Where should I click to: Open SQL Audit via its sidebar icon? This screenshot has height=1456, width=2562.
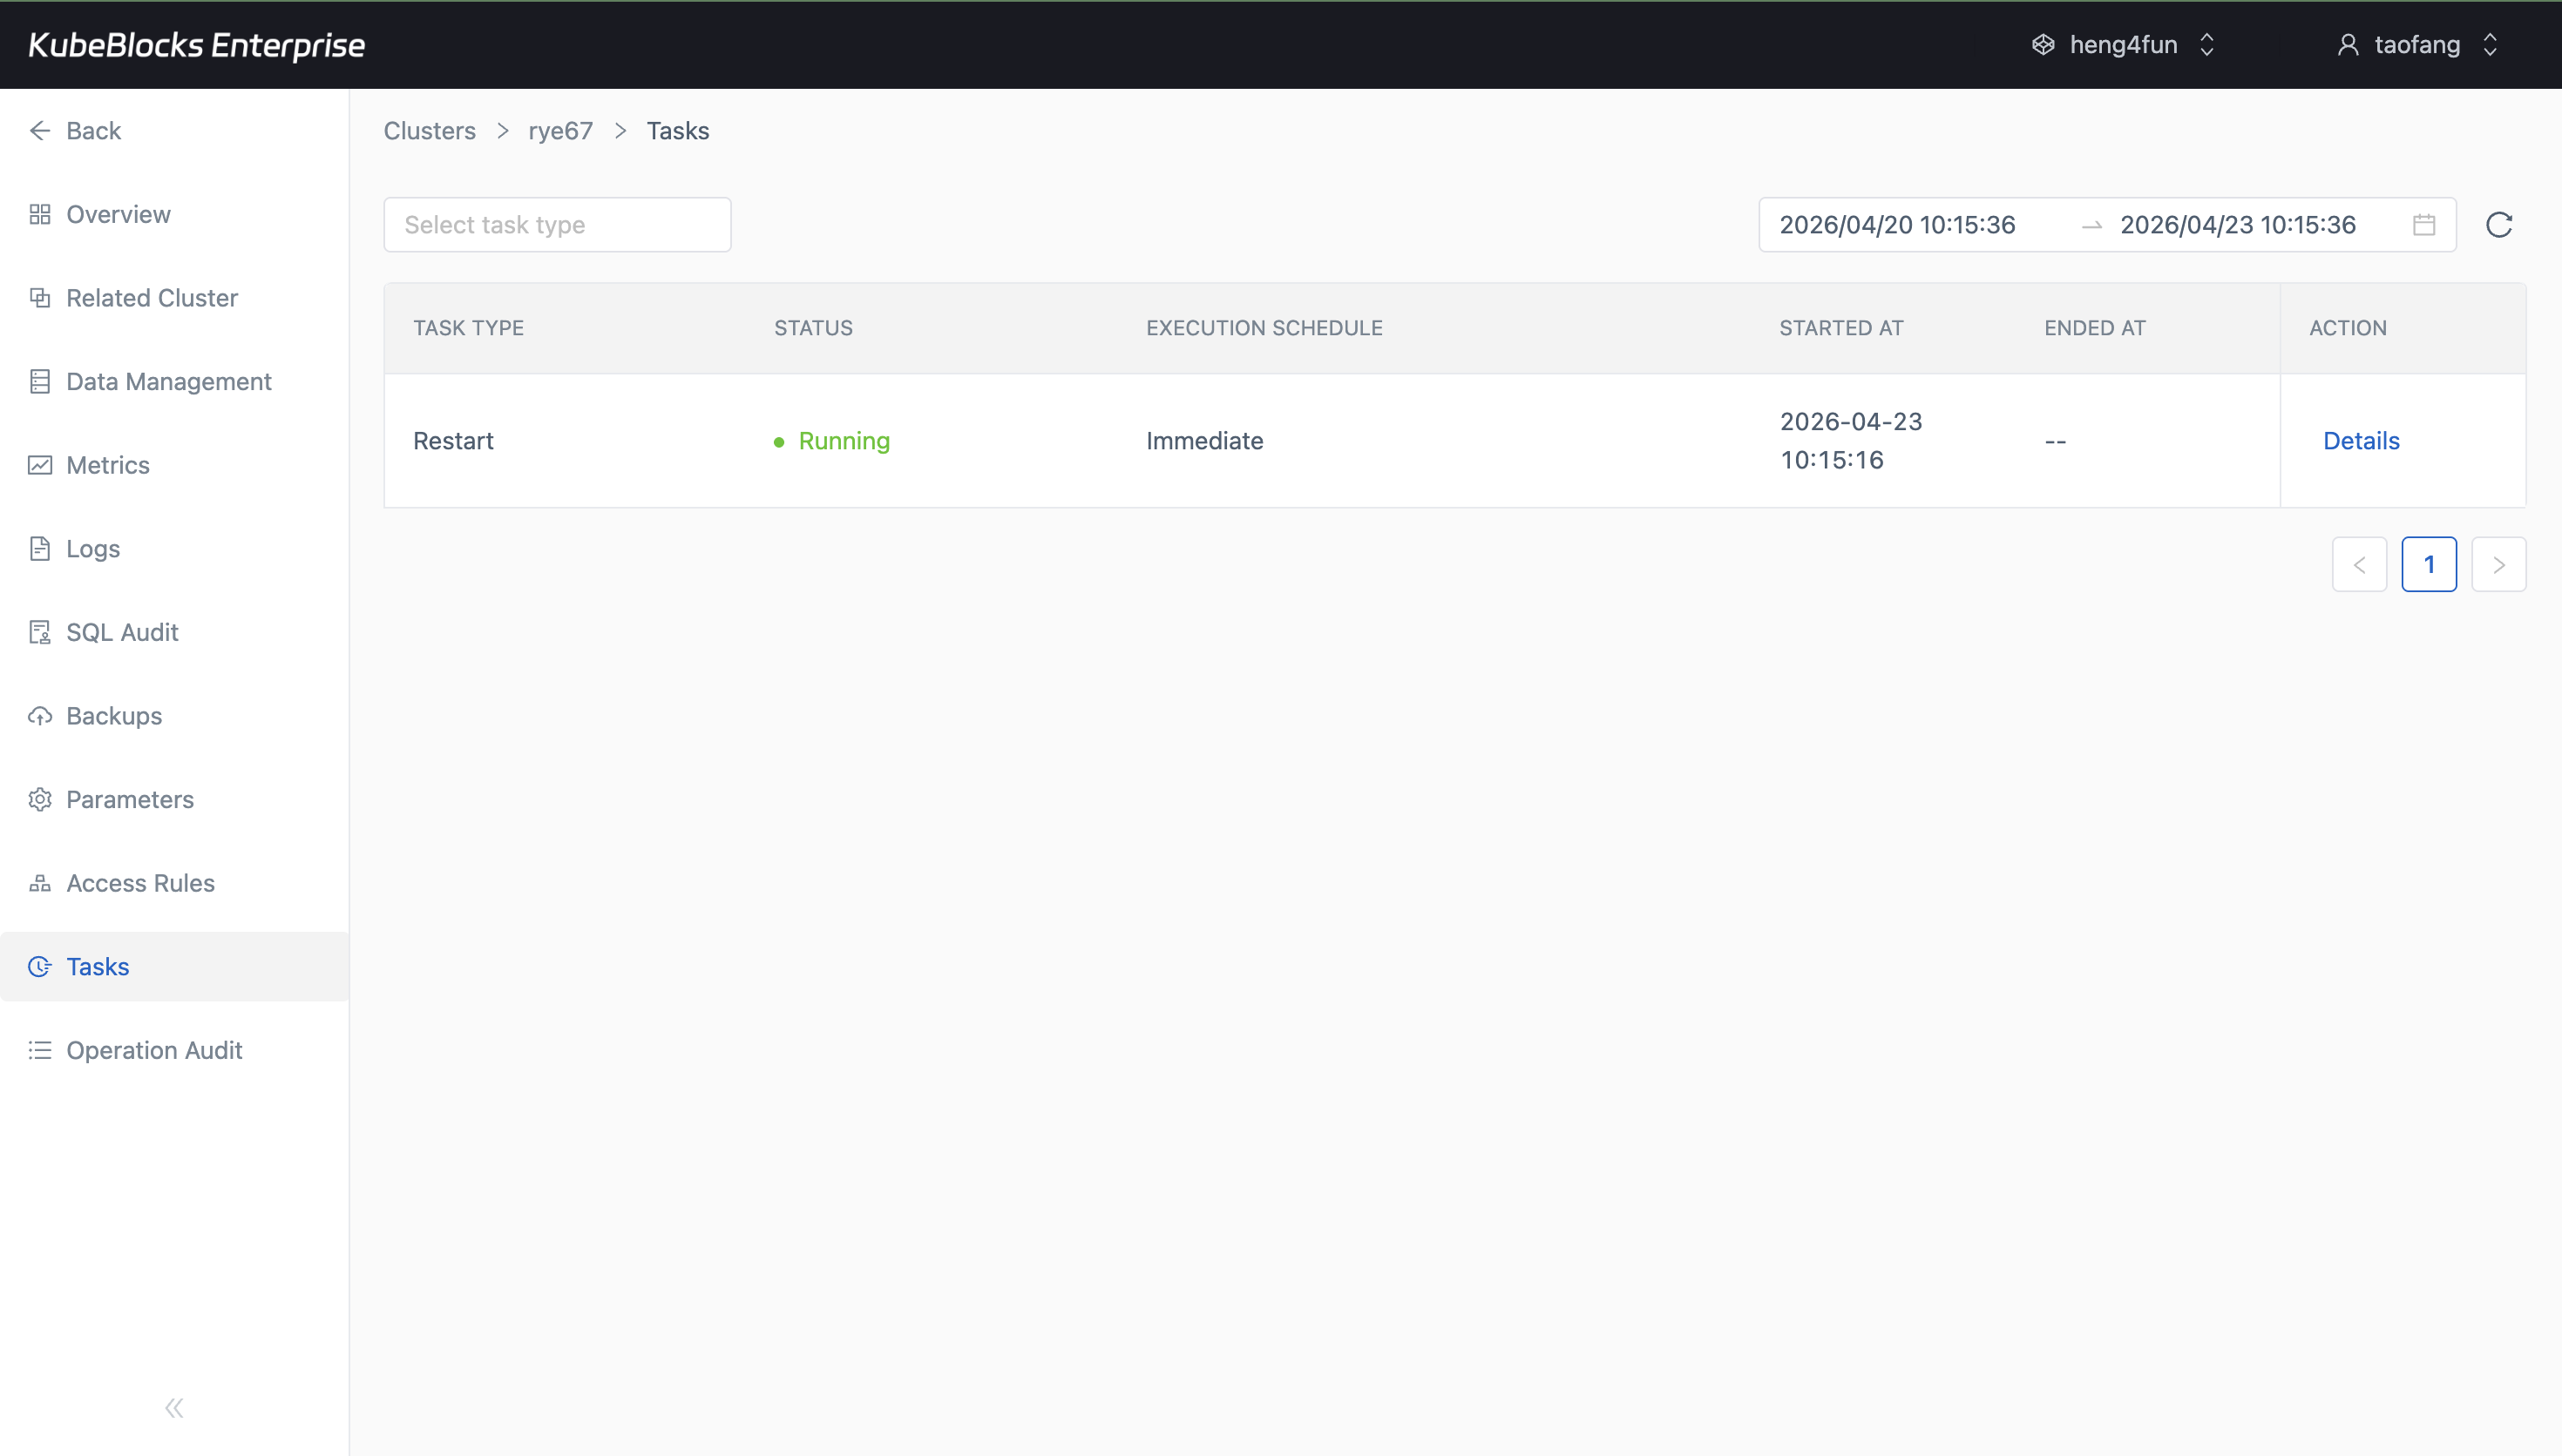point(40,632)
